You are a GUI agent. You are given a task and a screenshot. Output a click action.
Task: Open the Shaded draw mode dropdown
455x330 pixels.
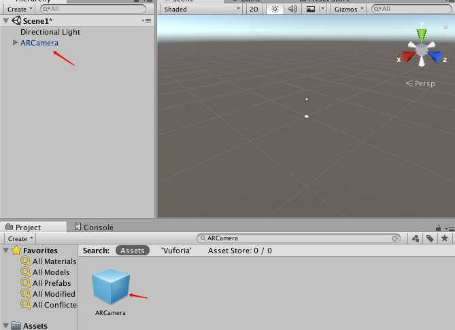point(201,10)
